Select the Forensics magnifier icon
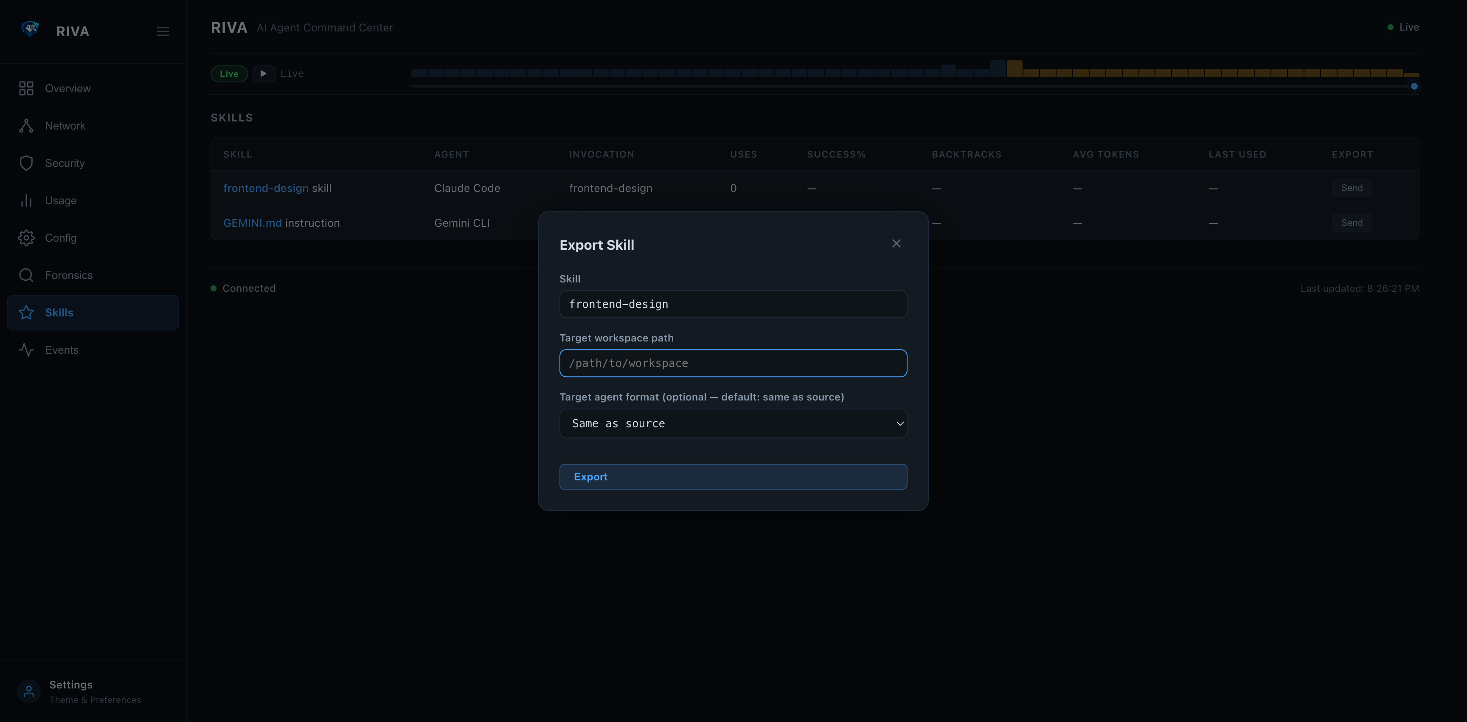The width and height of the screenshot is (1467, 722). coord(26,275)
